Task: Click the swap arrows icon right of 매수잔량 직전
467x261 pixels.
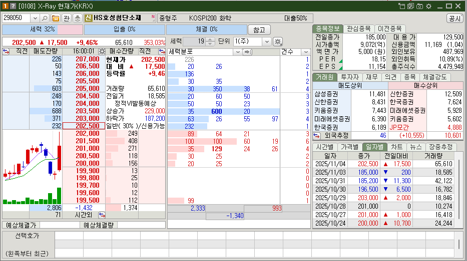Action: click(x=162, y=51)
